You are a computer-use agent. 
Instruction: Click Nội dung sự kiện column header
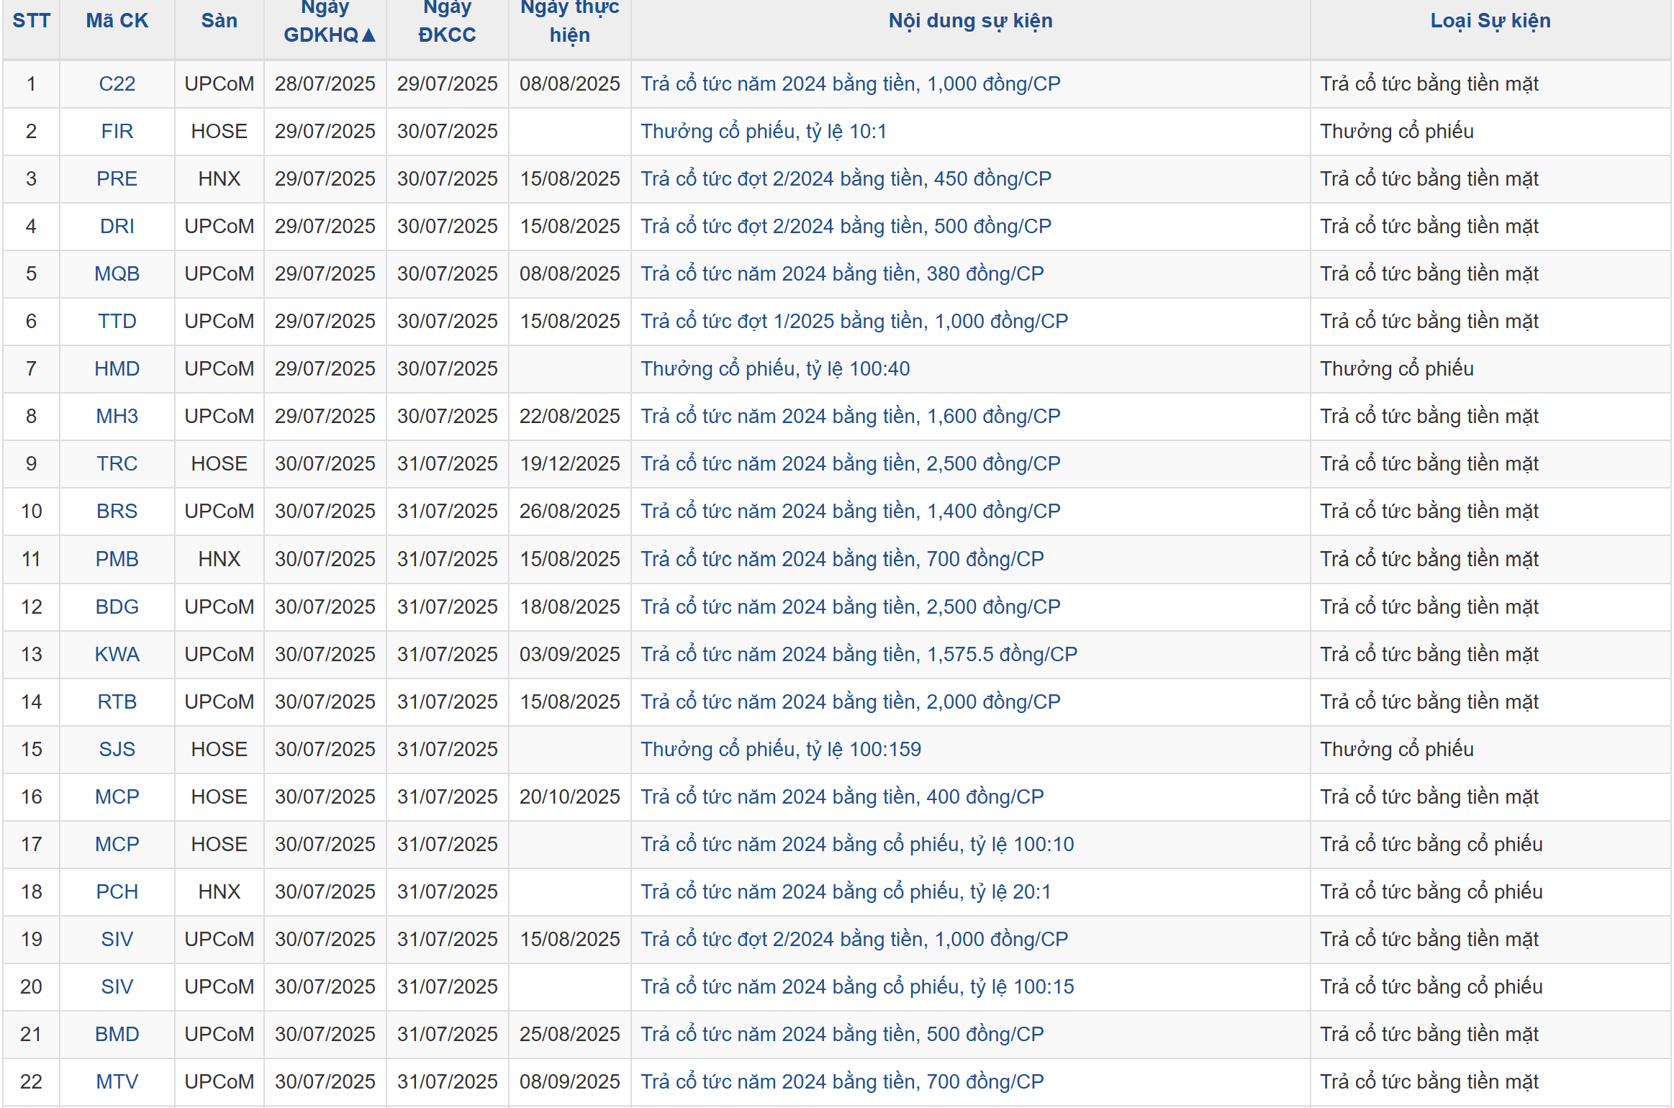[970, 21]
